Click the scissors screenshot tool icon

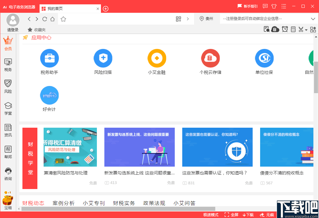tap(301, 29)
